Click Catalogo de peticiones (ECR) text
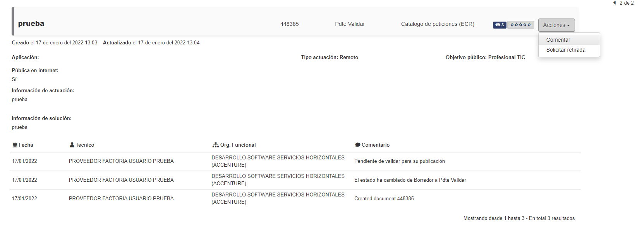Viewport: 642px width, 225px height. [x=438, y=24]
